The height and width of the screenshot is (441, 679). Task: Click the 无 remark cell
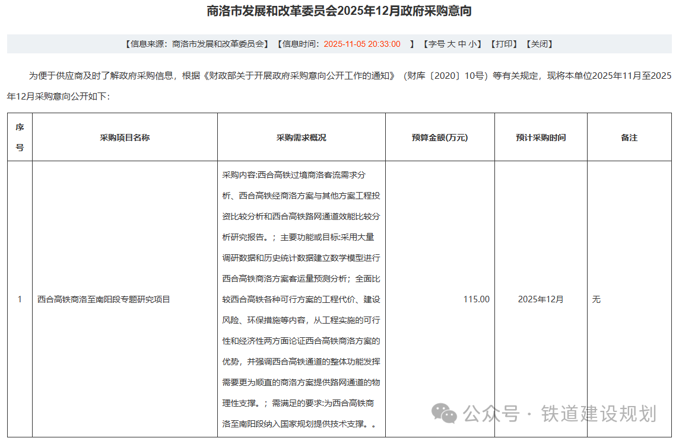(596, 299)
